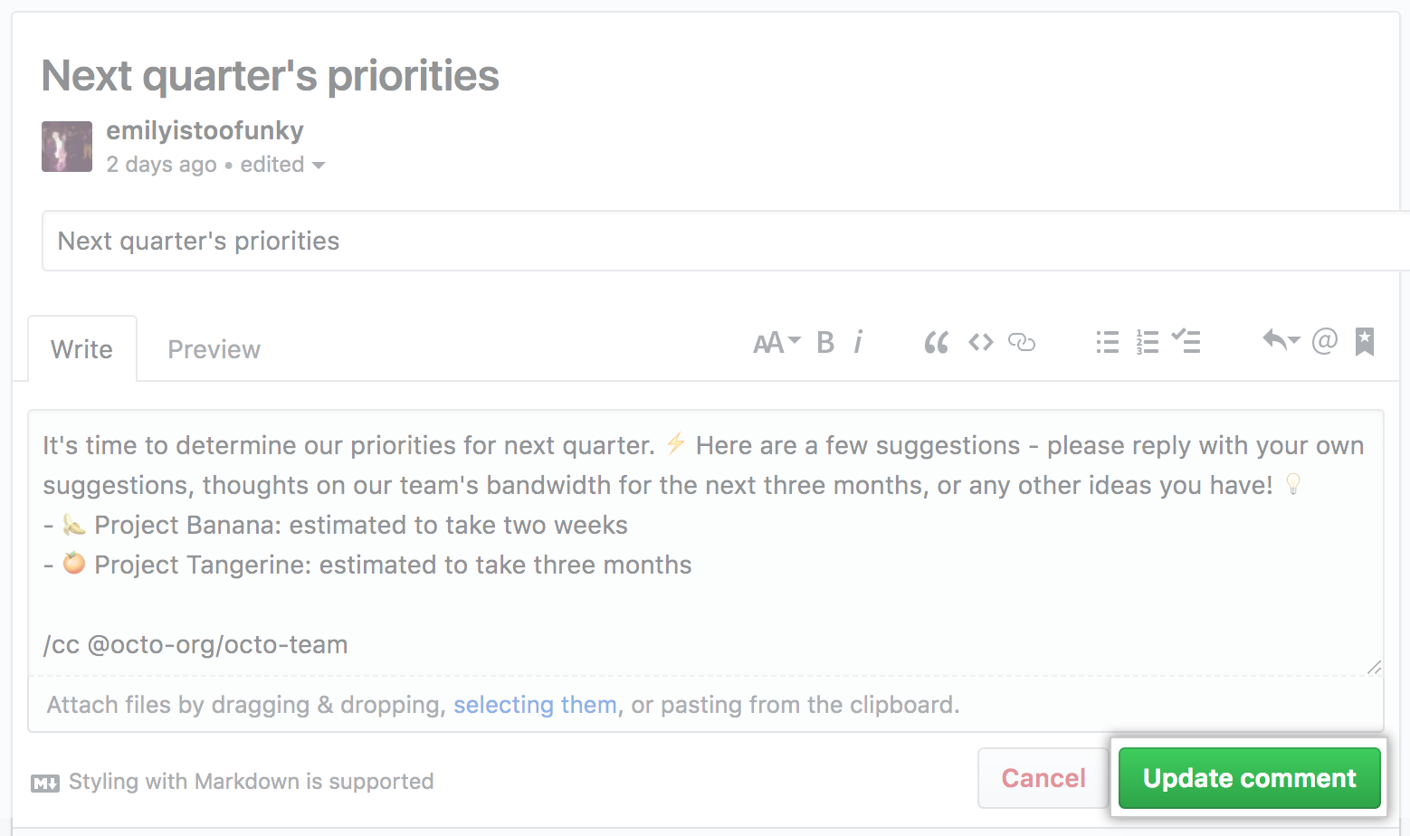Click emilyistoofunky's avatar thumbnail
The image size is (1410, 836).
click(67, 147)
